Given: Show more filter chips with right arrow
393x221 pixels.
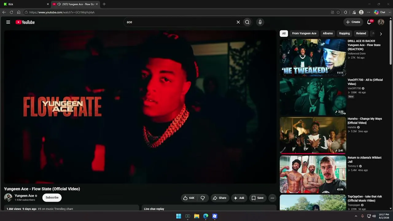Looking at the screenshot, I should tap(381, 34).
